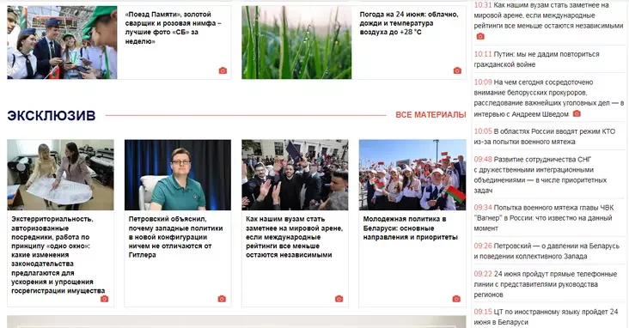
Task: Open 09:34 Попытка военного мятежа news
Action: pyautogui.click(x=544, y=218)
